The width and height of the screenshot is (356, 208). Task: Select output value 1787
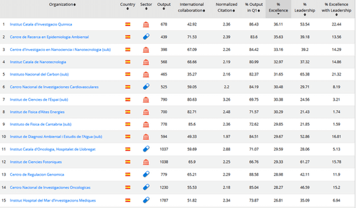click(164, 200)
